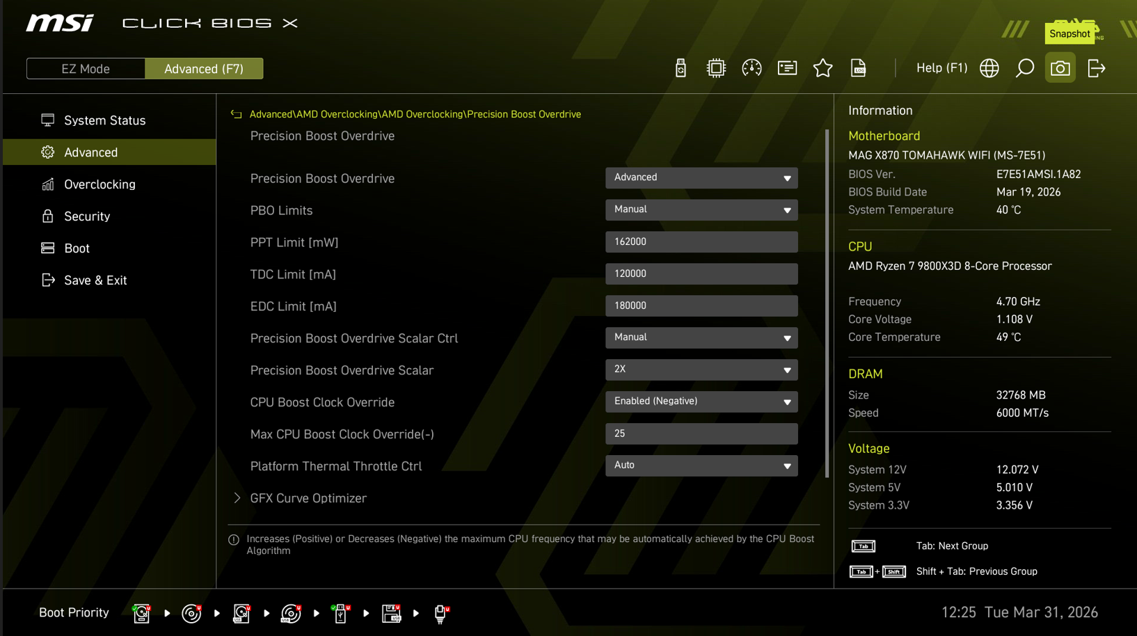Click the 'PBO Limits' setting label
Image resolution: width=1137 pixels, height=636 pixels.
[x=281, y=211]
